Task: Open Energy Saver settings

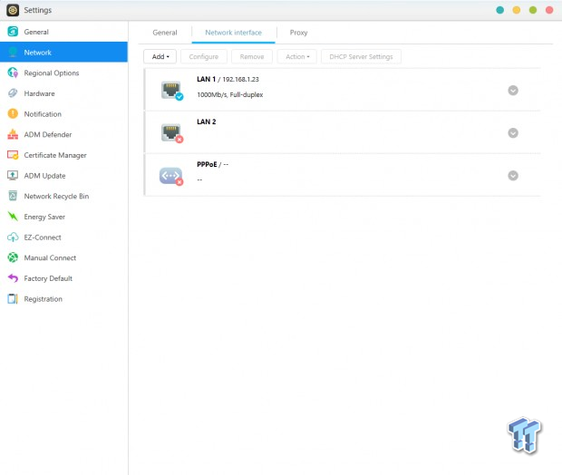Action: click(x=63, y=217)
